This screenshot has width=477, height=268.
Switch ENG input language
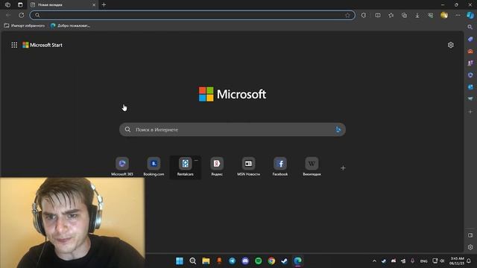click(x=423, y=261)
